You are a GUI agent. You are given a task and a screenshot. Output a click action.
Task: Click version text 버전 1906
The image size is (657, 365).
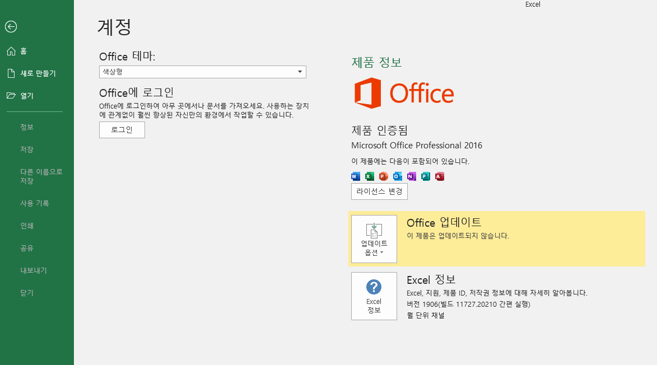pos(468,305)
